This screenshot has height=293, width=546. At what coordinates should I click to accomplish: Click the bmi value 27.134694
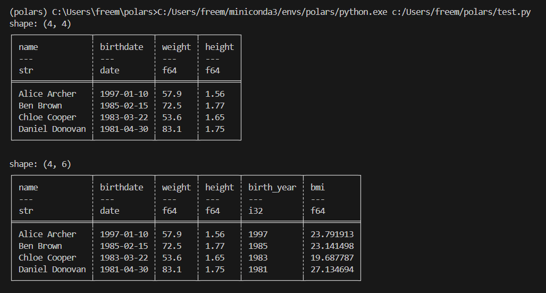332,269
